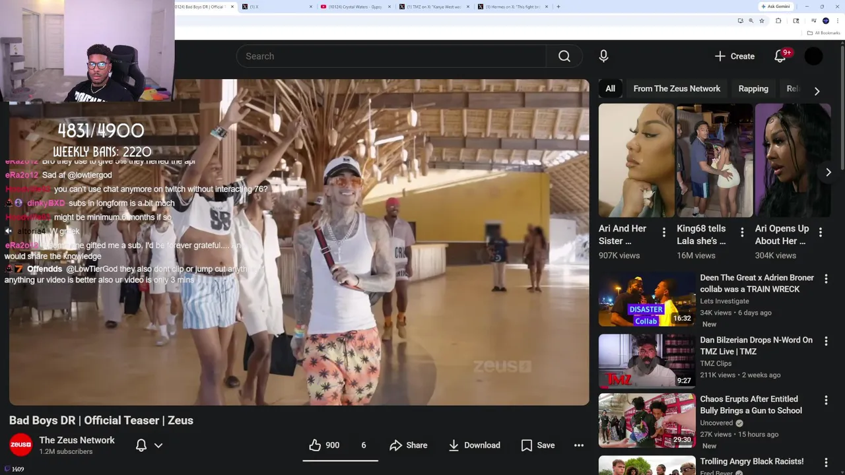This screenshot has width=845, height=475.
Task: Open Uncovered channel link
Action: coord(716,423)
